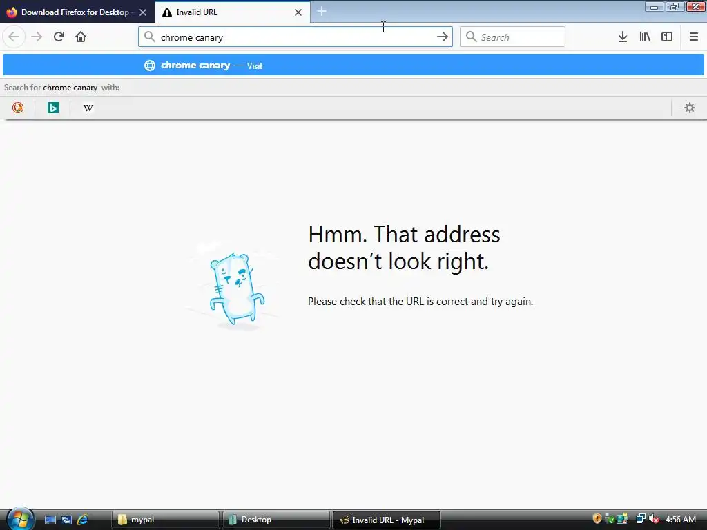707x530 pixels.
Task: Switch to Desktop taskbar button
Action: (x=275, y=520)
